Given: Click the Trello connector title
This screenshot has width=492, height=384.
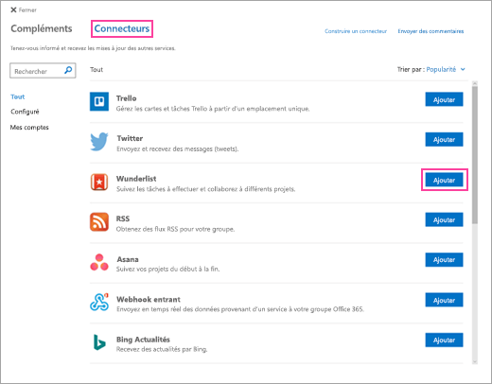Looking at the screenshot, I should click(x=126, y=98).
